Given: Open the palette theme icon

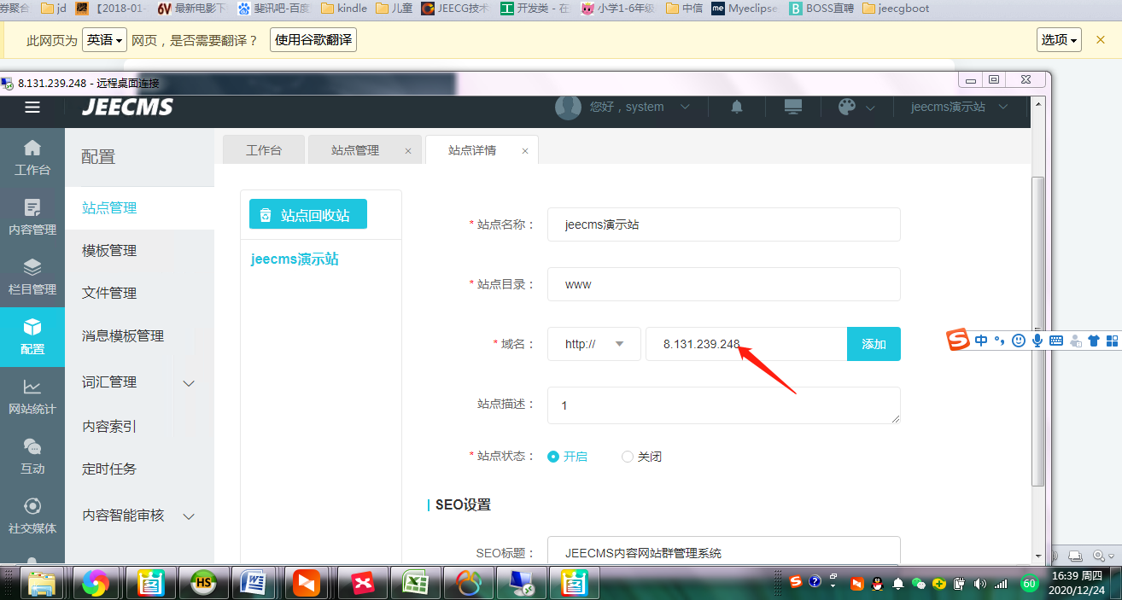Looking at the screenshot, I should point(846,107).
